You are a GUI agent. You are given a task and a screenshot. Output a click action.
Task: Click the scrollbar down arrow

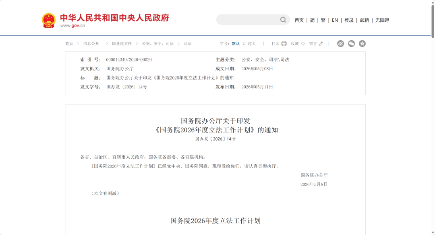point(433,233)
